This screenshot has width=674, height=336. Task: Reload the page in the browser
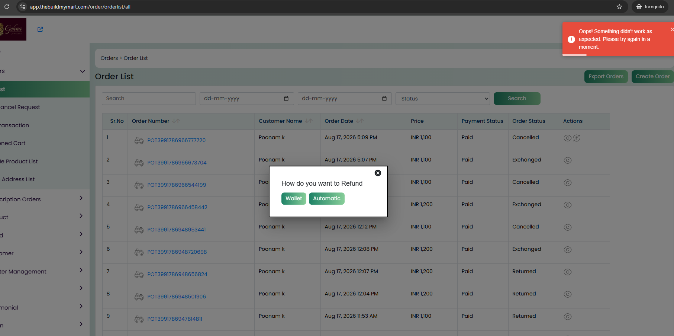7,7
